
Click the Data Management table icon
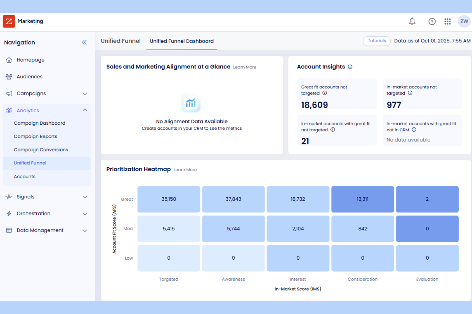(9, 230)
